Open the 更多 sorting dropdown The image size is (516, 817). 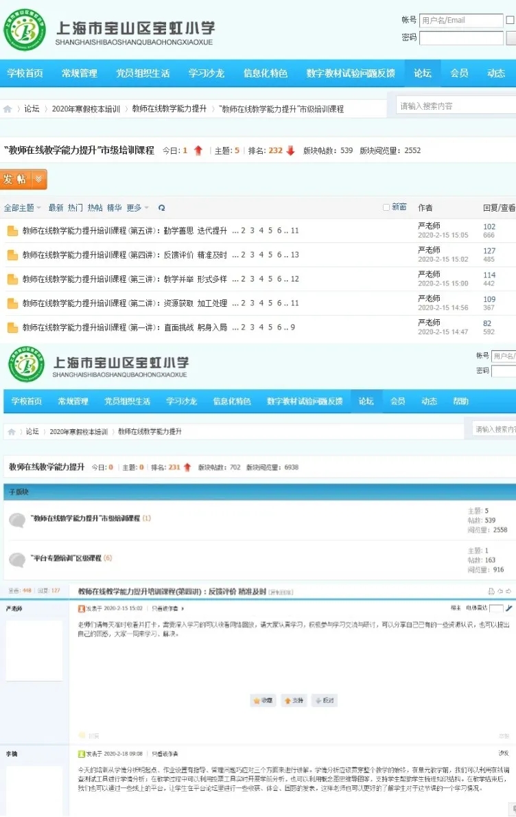(x=137, y=208)
